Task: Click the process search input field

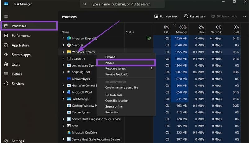Action: (x=122, y=4)
